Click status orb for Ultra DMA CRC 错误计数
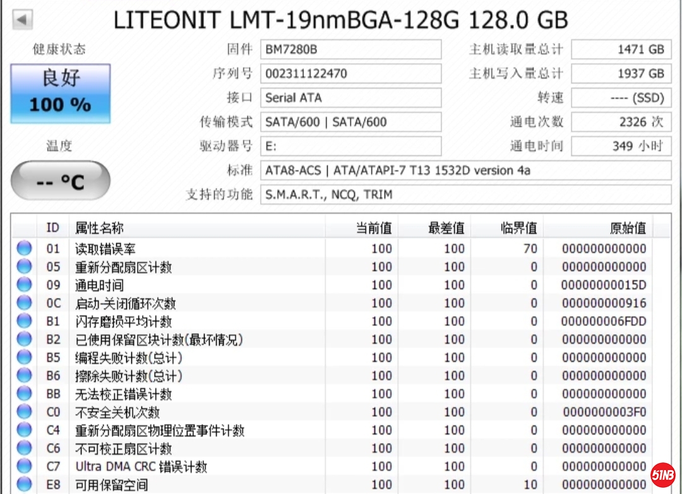Image resolution: width=682 pixels, height=494 pixels. [24, 467]
